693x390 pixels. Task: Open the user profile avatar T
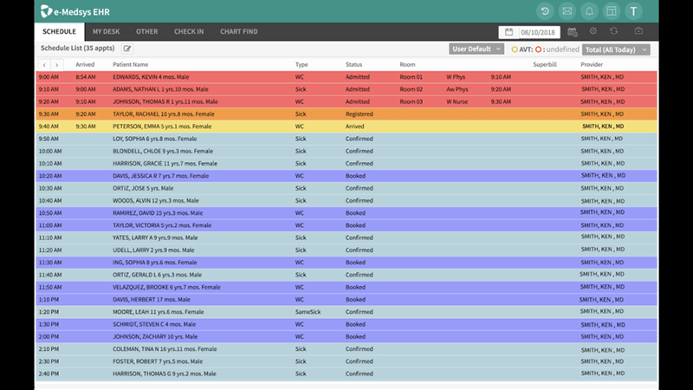tap(634, 11)
